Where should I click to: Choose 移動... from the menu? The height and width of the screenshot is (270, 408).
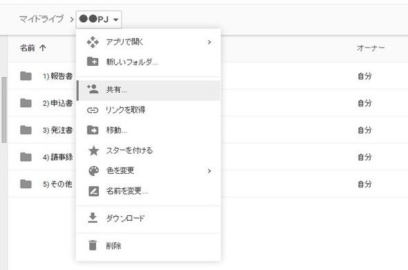148,130
